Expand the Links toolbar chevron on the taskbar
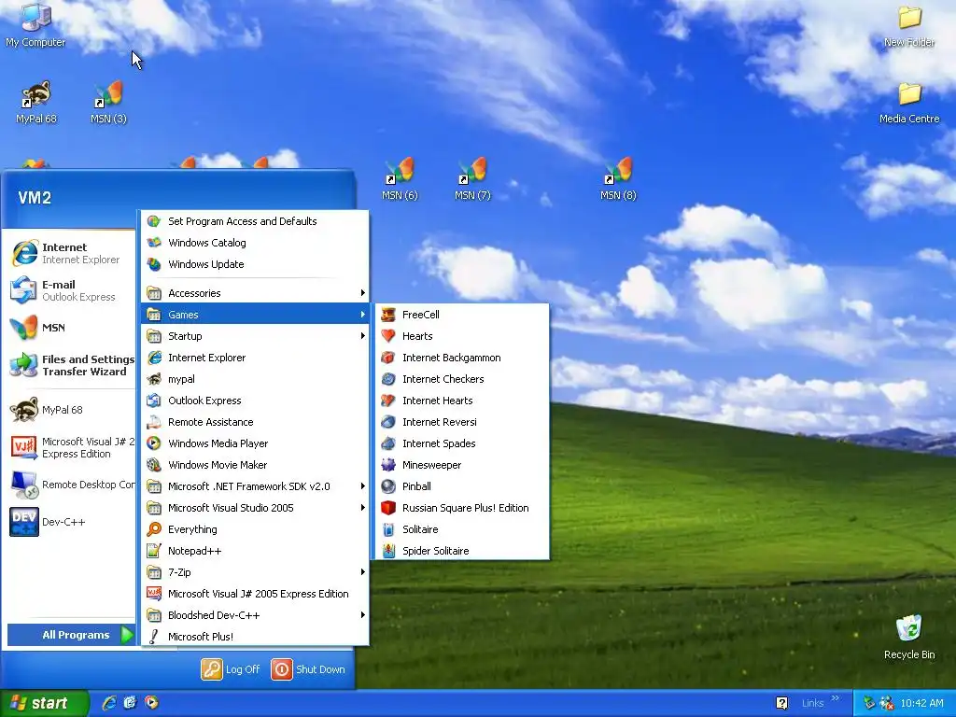This screenshot has width=956, height=717. coord(836,698)
